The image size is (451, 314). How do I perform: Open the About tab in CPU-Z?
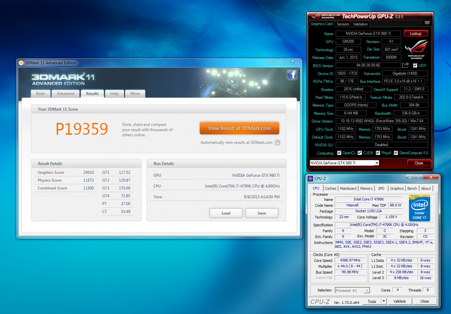tap(426, 188)
